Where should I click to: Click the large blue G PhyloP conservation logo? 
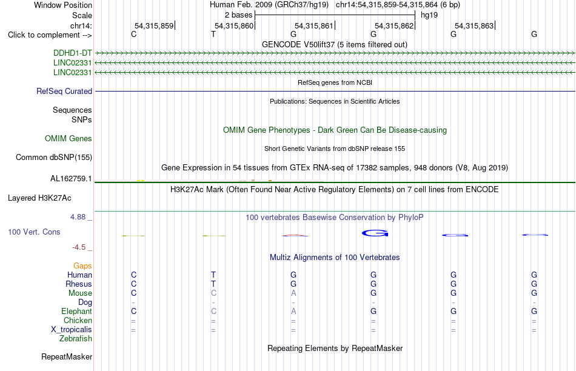click(375, 233)
